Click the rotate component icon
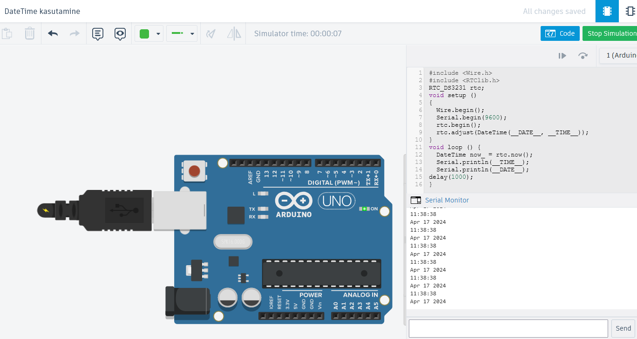Viewport: 637px width, 339px height. click(211, 33)
